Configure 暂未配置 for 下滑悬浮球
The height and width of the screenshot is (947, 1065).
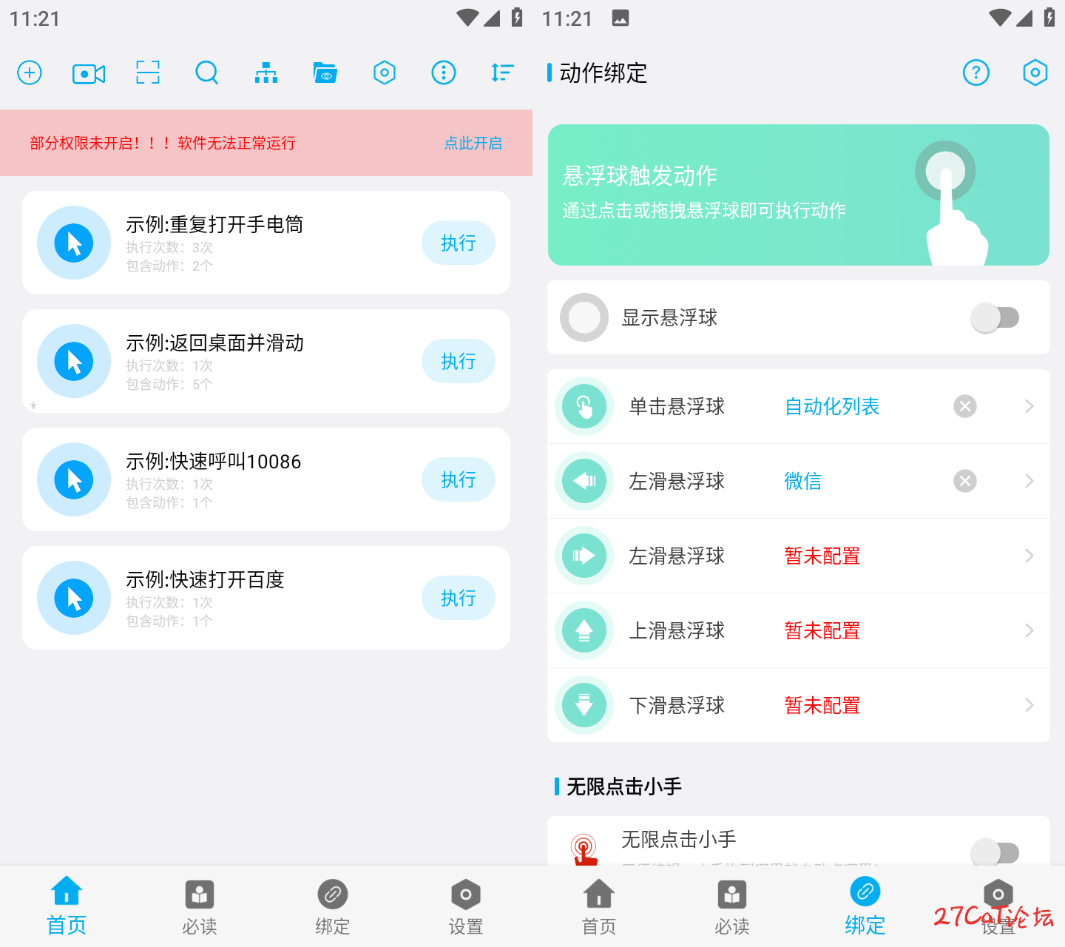pyautogui.click(x=822, y=705)
